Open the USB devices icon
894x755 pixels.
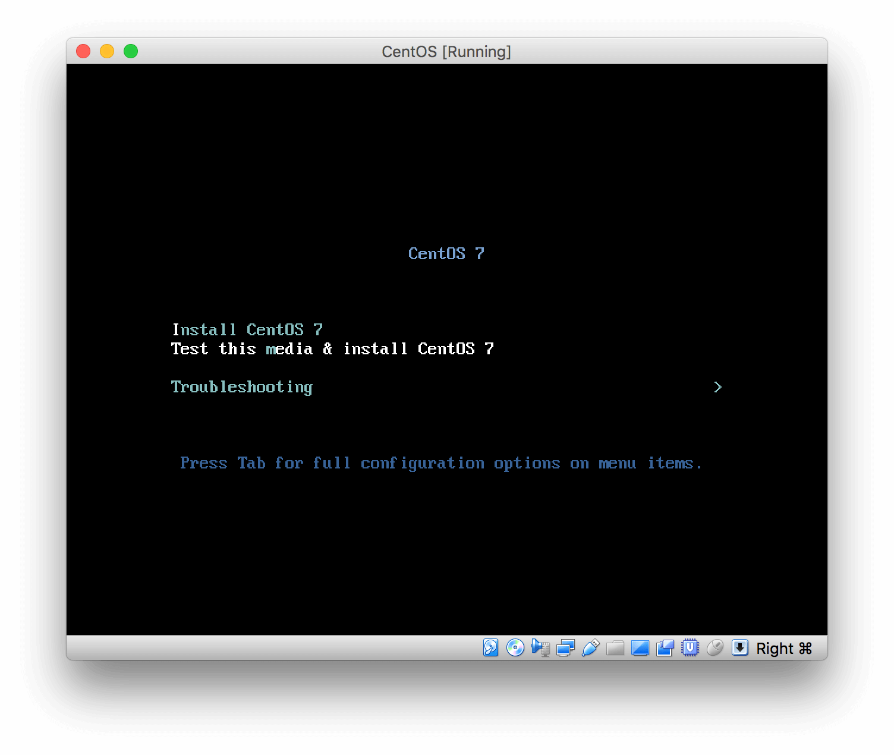[x=590, y=647]
